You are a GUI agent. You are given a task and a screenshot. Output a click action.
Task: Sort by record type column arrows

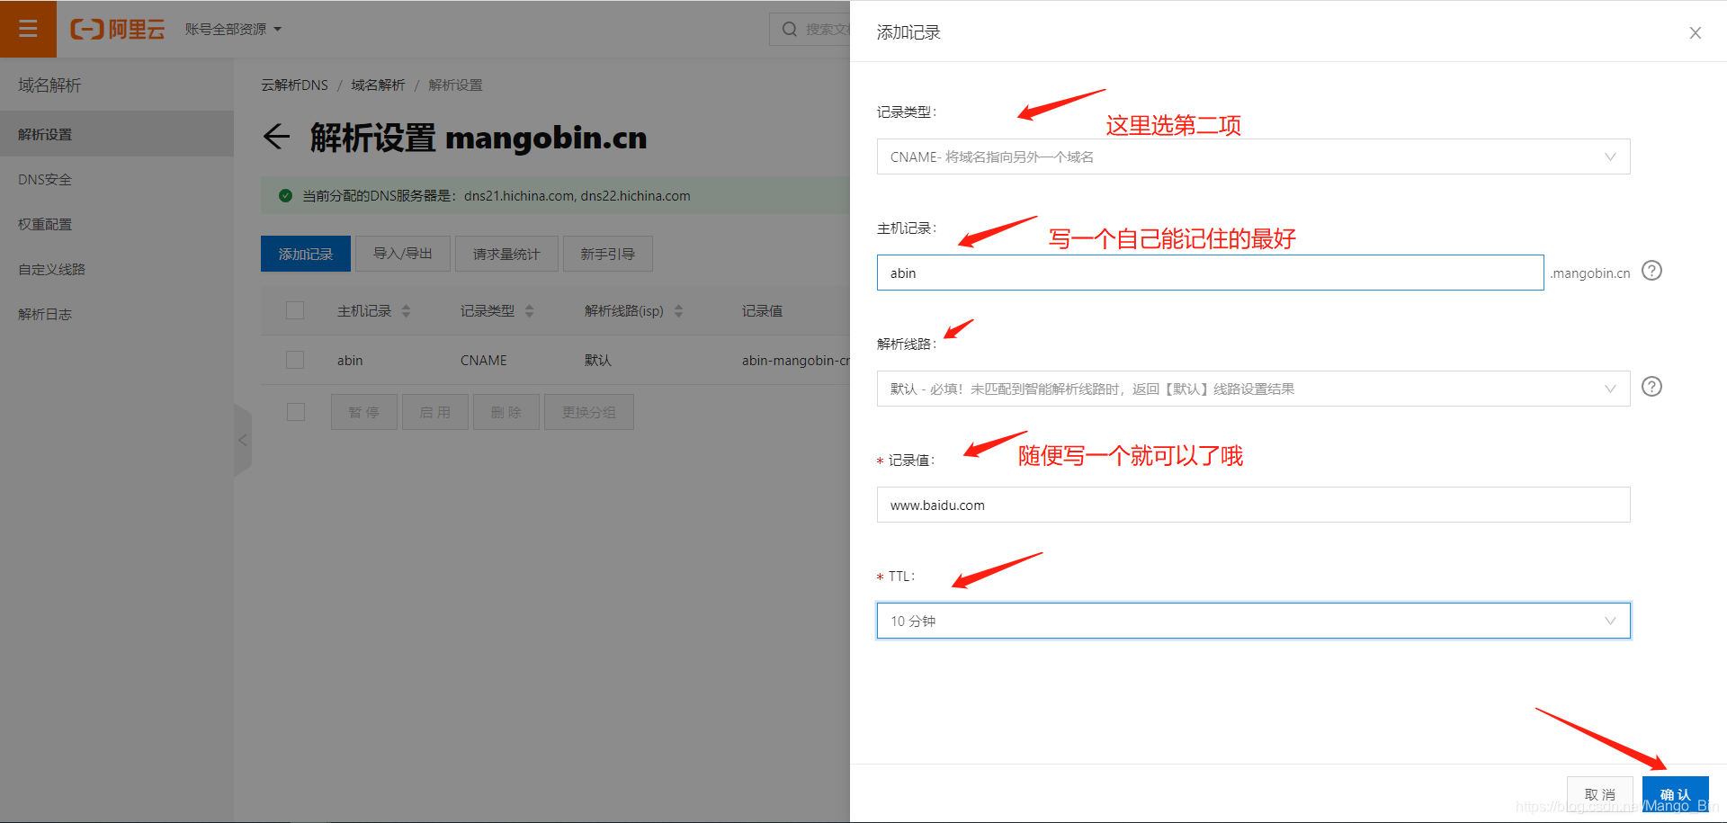(x=530, y=310)
